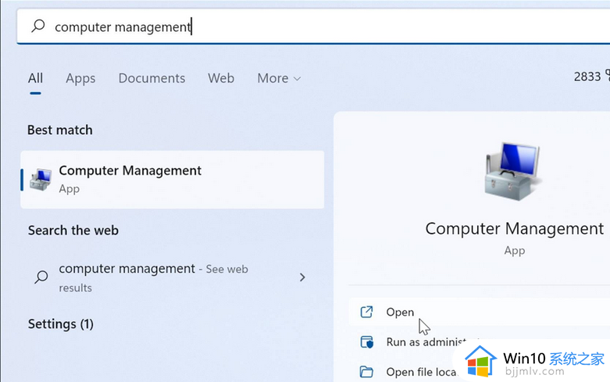Switch to the Web tab
Viewport: 610px width, 382px height.
(x=221, y=78)
